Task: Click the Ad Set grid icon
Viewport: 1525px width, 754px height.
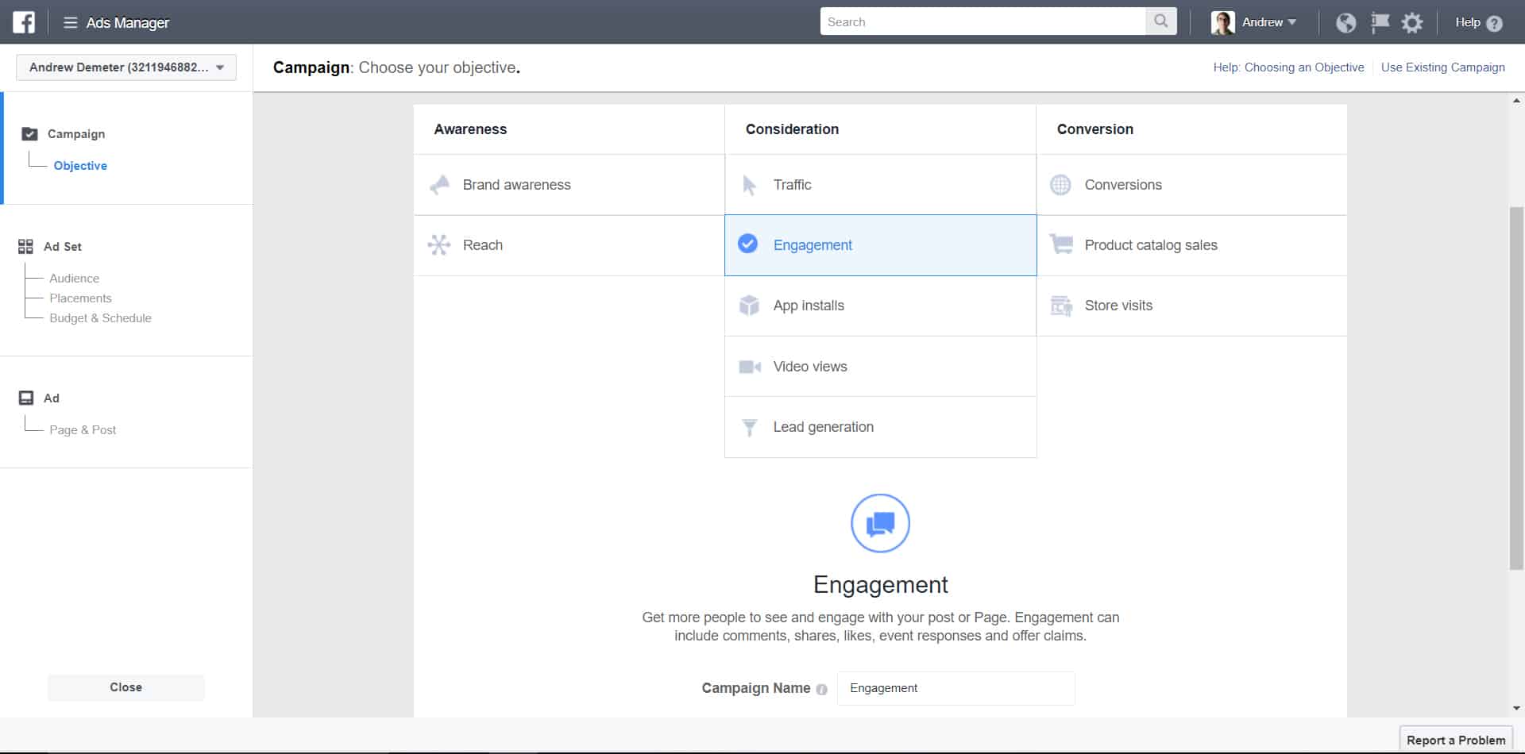Action: (25, 246)
